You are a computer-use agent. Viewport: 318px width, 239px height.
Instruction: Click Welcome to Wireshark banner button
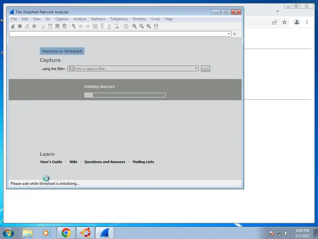click(62, 51)
